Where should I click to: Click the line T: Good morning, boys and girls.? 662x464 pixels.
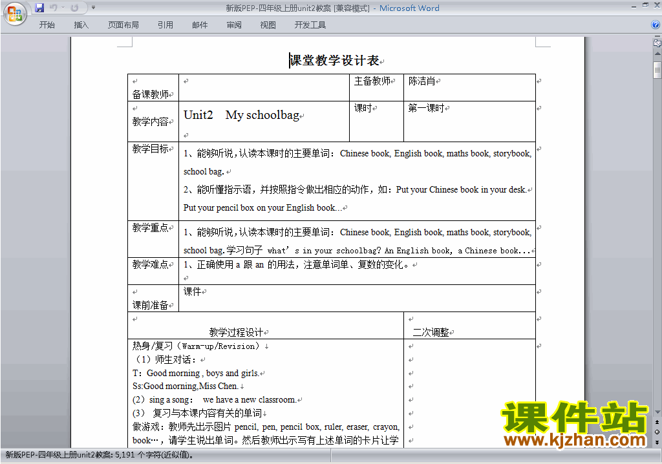[x=196, y=373]
